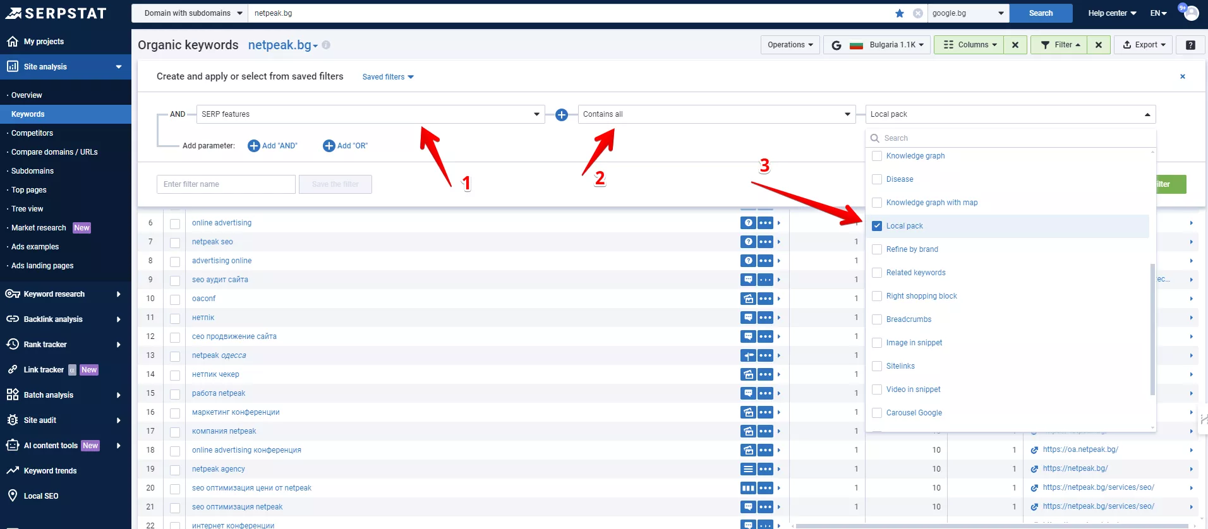Image resolution: width=1208 pixels, height=529 pixels.
Task: Open external link icon for oa.netpeak.bg
Action: click(1034, 450)
